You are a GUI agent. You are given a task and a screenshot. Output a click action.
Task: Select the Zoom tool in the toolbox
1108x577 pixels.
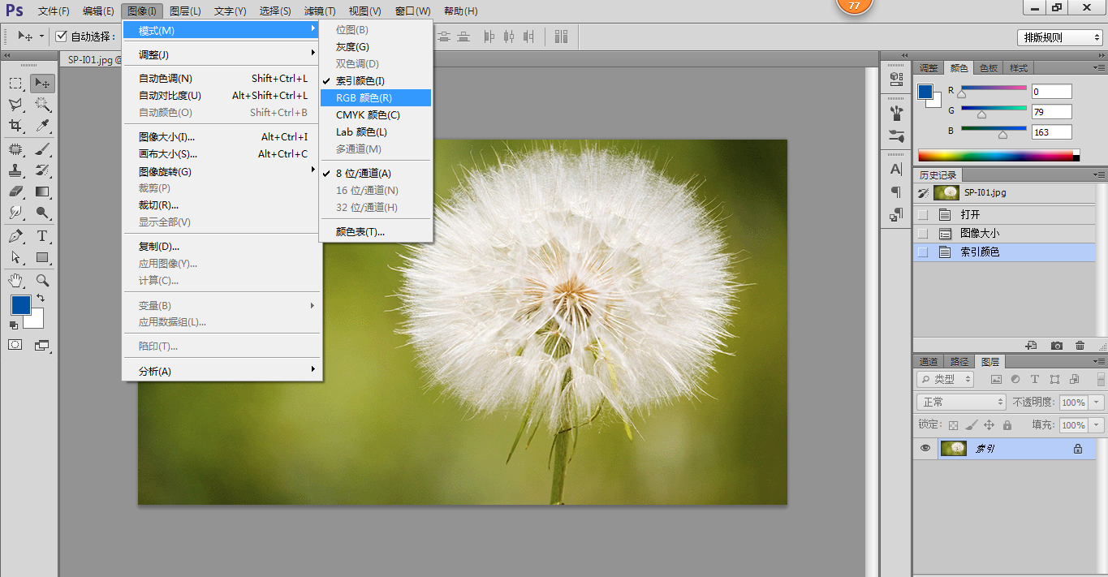coord(42,280)
